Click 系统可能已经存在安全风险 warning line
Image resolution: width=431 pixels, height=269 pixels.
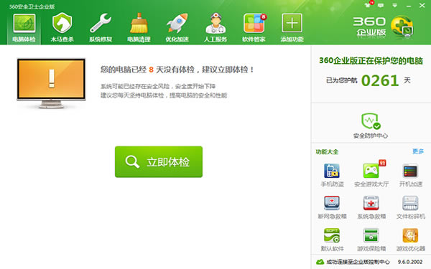pyautogui.click(x=158, y=86)
